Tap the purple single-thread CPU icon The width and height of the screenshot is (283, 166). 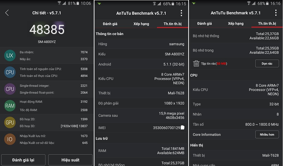click(x=10, y=89)
